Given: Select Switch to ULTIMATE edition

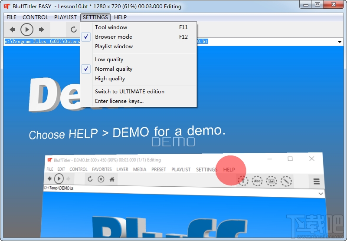Looking at the screenshot, I should coord(138,92).
